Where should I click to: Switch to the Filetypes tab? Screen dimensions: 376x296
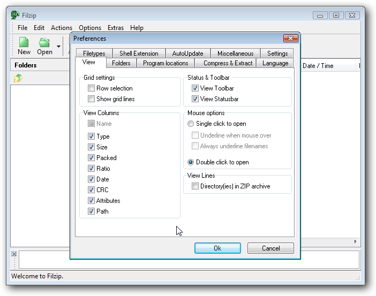coord(94,53)
